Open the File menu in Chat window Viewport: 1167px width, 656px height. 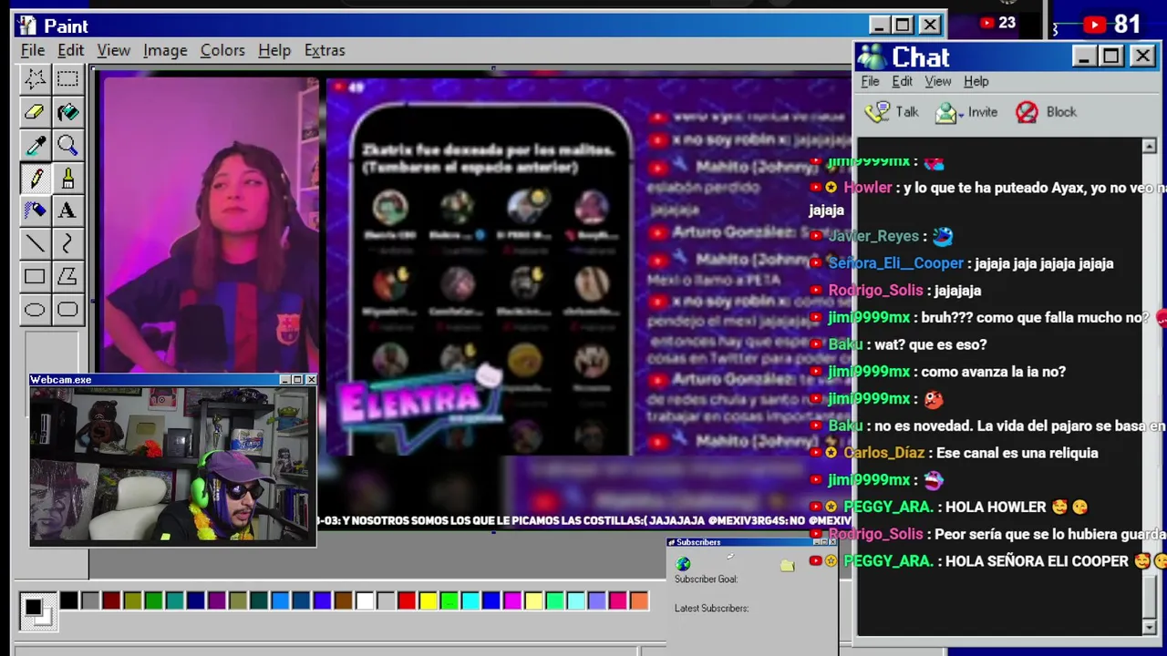click(870, 81)
